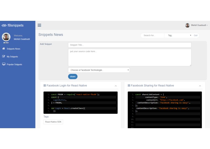The width and height of the screenshot is (210, 149).
Task: Click the top-right user avatar thumbnail
Action: pos(187,25)
